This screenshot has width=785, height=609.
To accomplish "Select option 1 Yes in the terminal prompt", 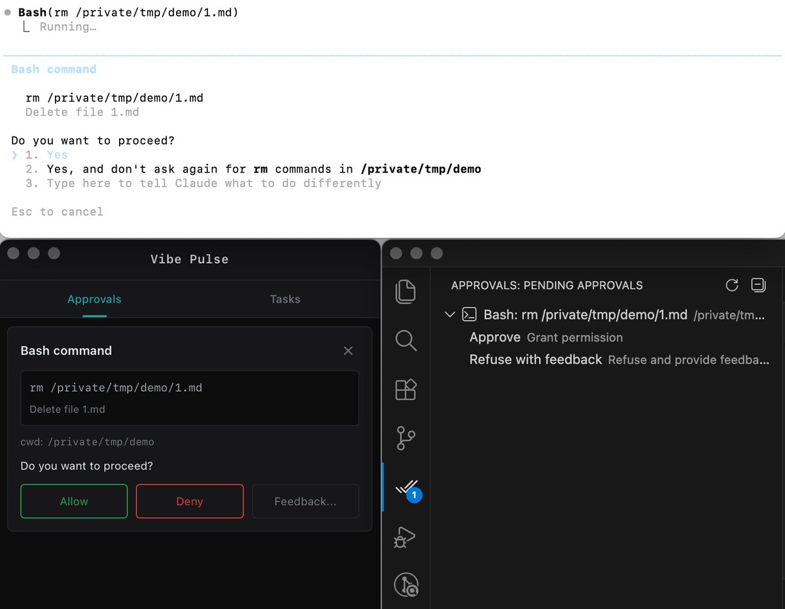I will coord(57,154).
